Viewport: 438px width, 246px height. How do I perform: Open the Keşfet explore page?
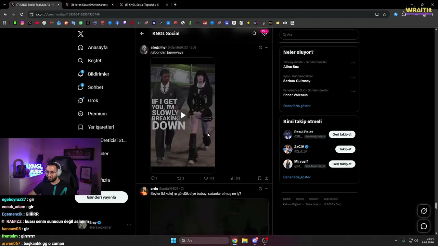[90, 60]
